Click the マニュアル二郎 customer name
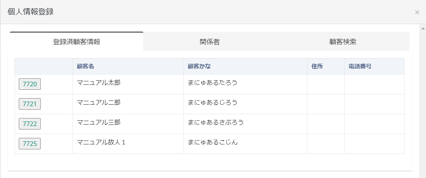426x178 pixels. pos(99,102)
